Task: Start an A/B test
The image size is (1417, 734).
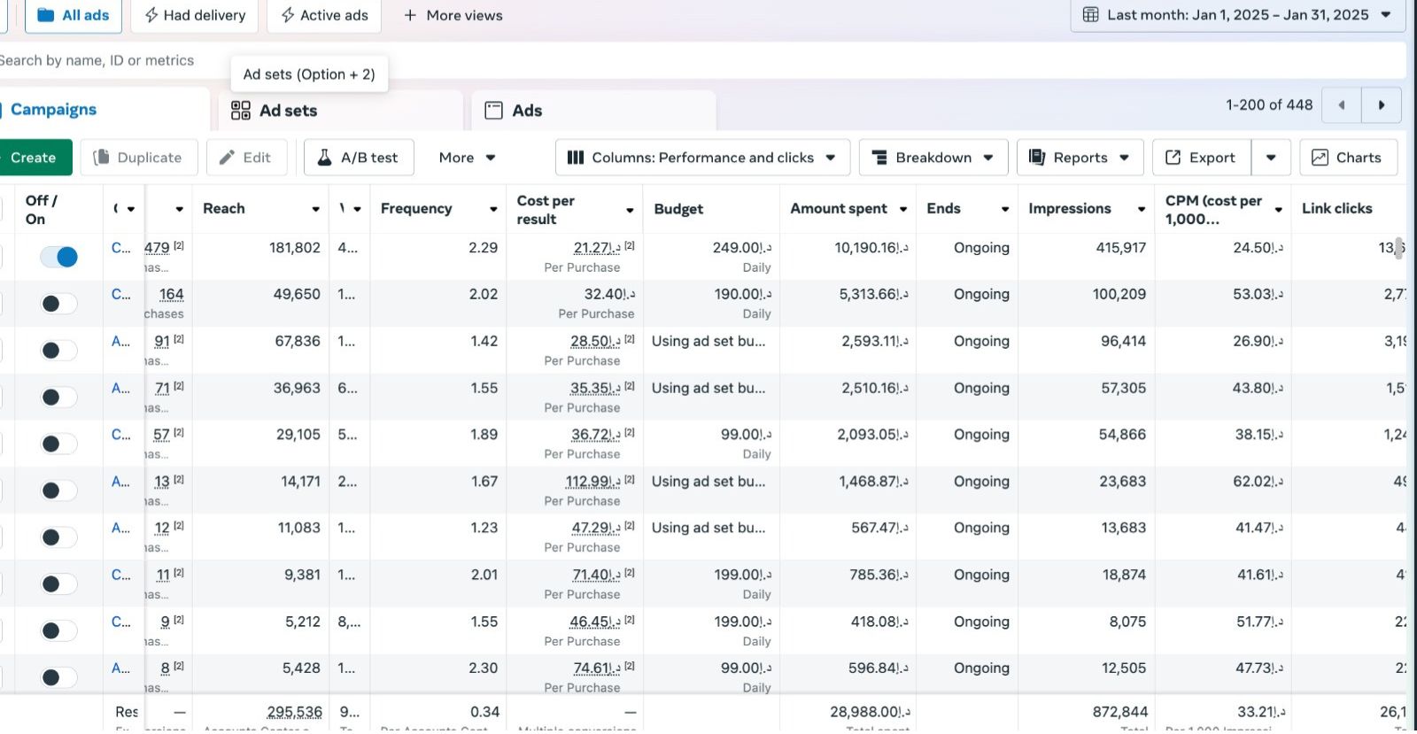Action: coord(359,158)
